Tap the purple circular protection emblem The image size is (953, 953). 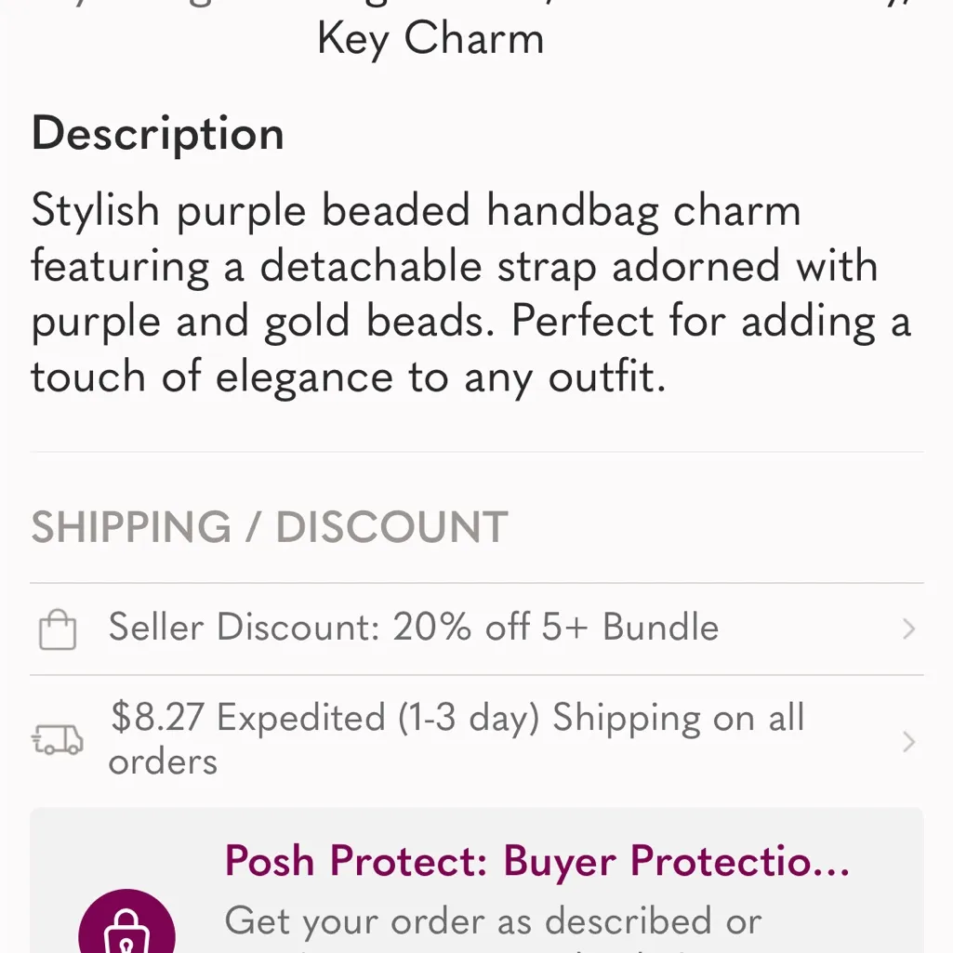pos(127,934)
